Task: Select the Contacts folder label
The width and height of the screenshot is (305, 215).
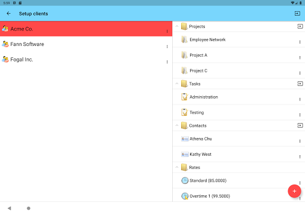Action: point(198,125)
